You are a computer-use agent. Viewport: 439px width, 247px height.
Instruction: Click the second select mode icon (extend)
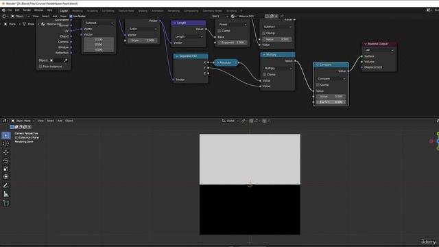16,127
